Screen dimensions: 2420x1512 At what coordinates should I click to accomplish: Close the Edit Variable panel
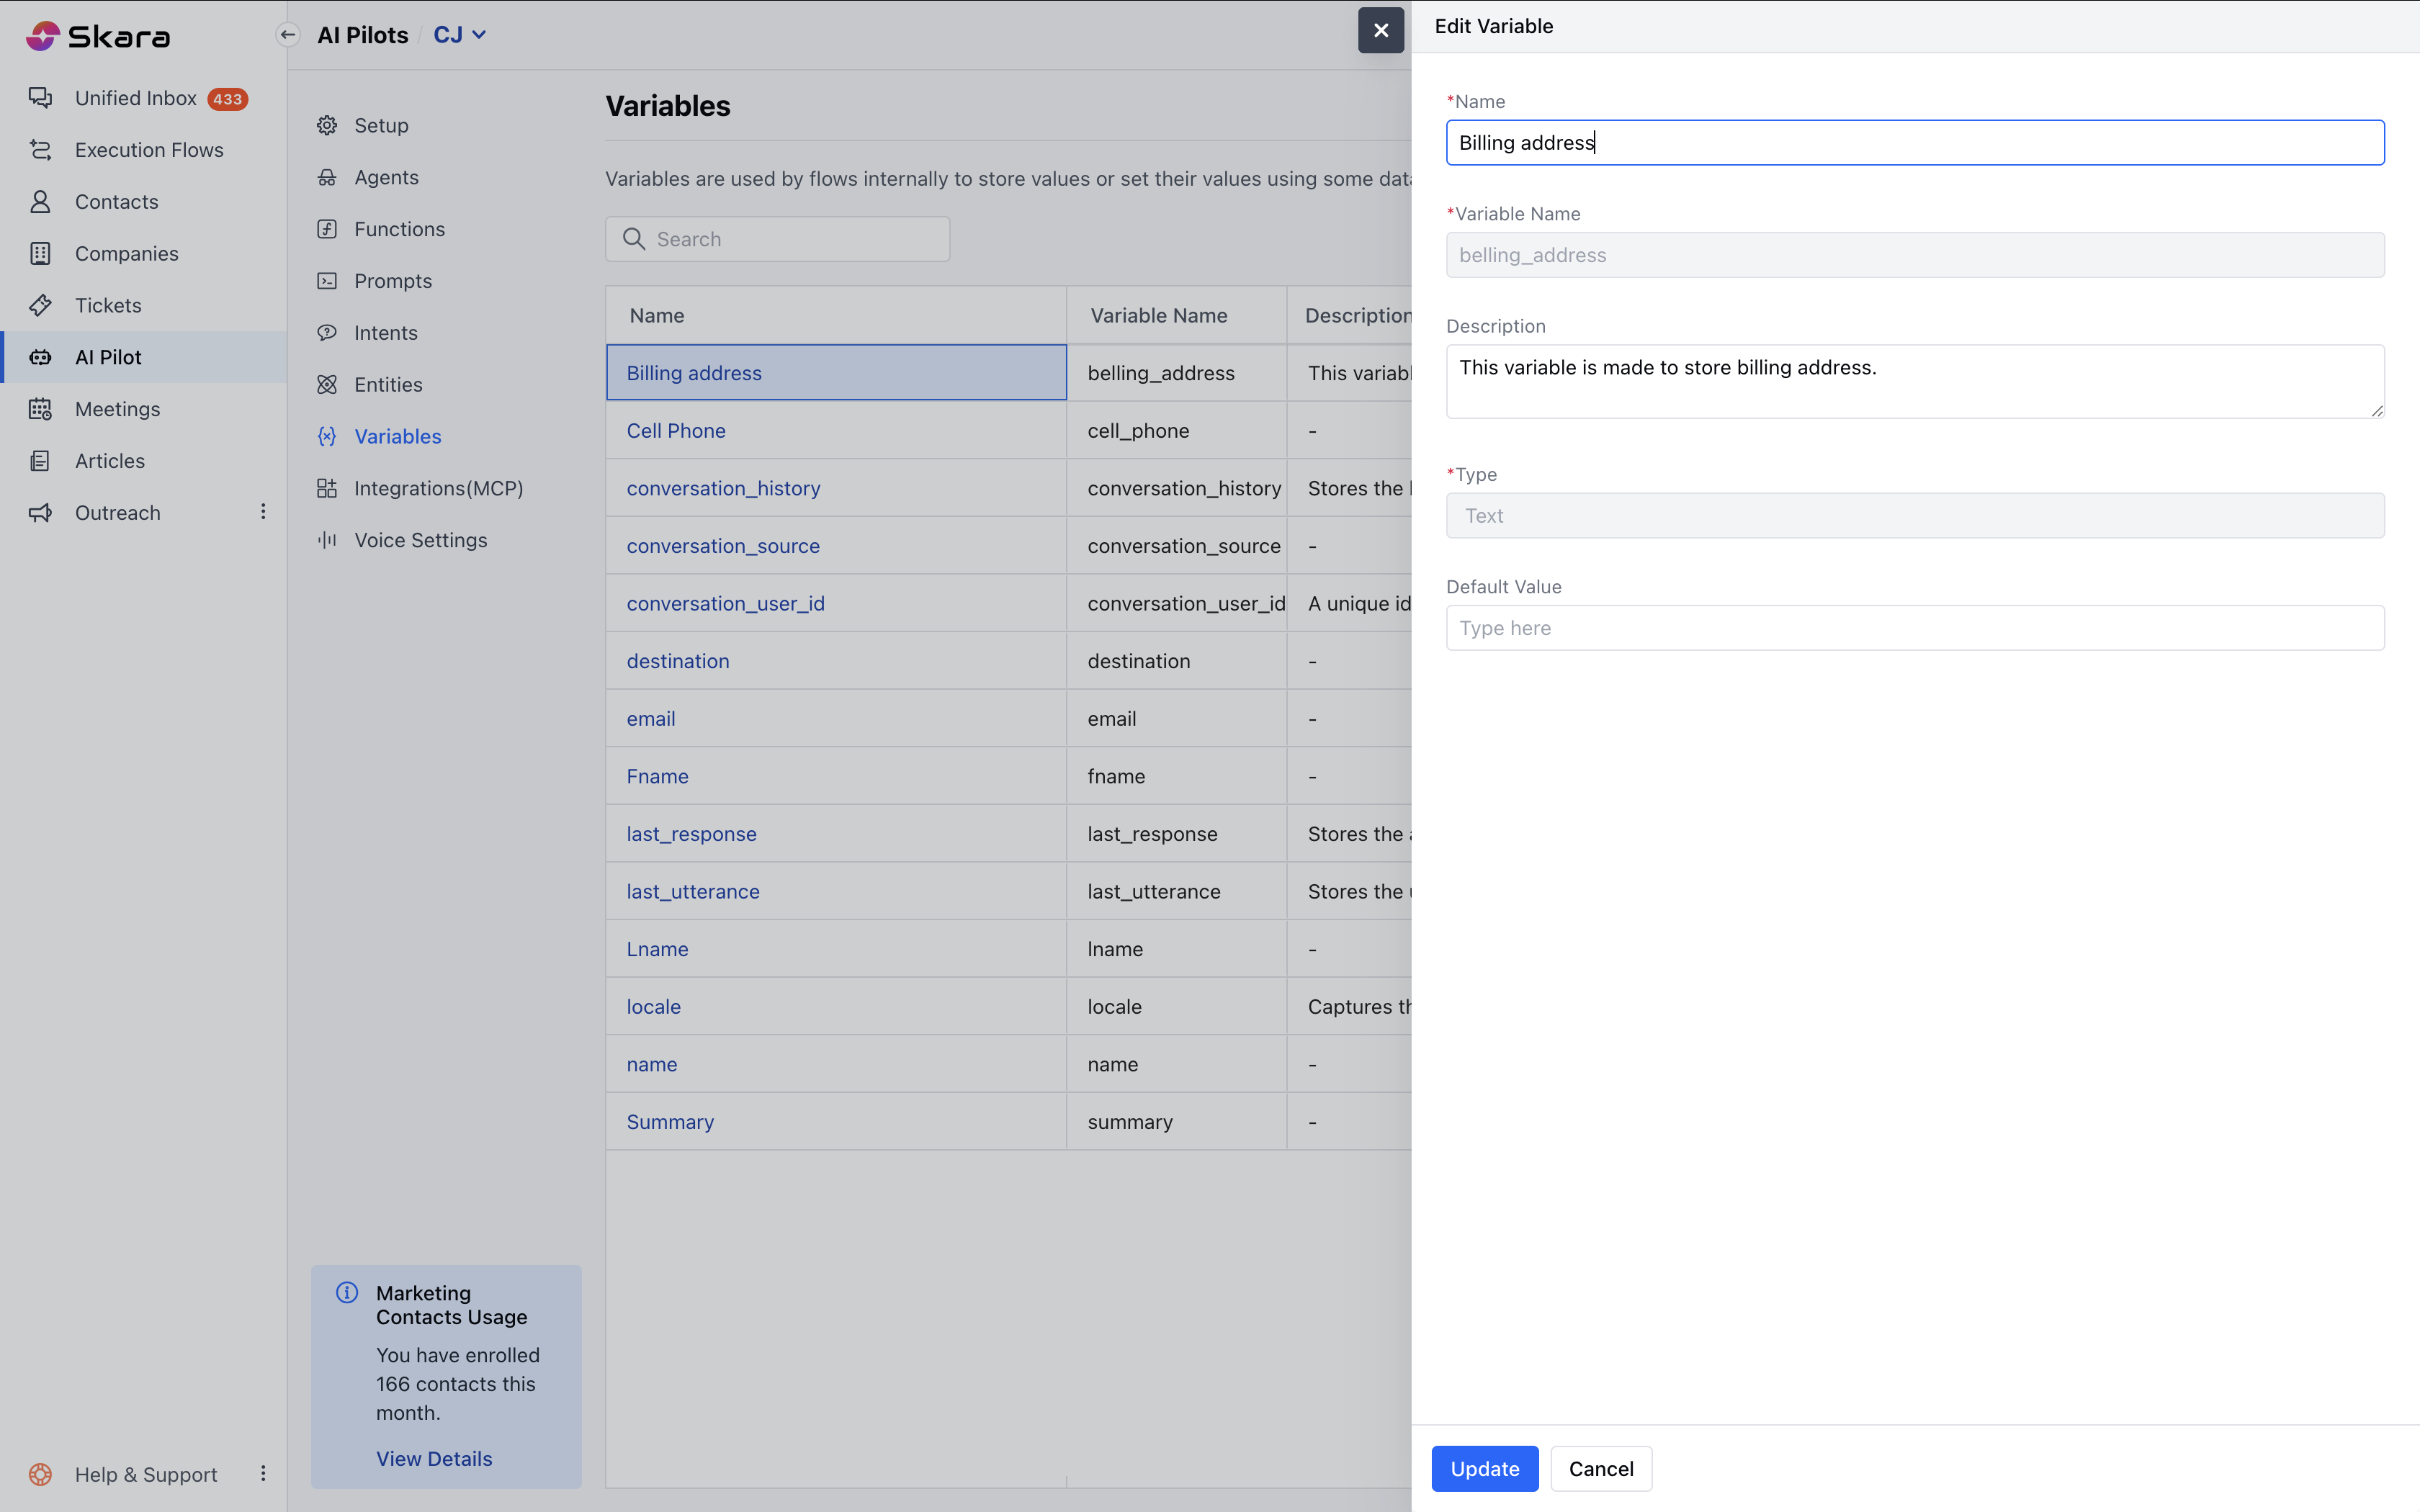click(x=1380, y=30)
